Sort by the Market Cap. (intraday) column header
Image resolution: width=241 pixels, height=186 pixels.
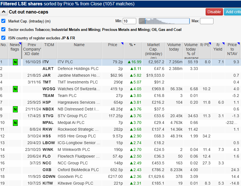(153, 51)
